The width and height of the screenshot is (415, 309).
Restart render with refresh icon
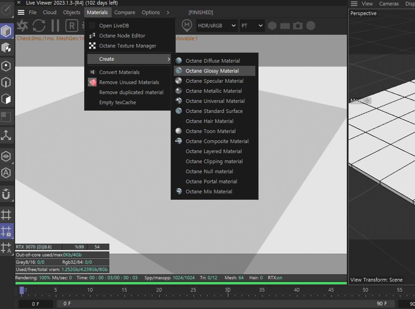(x=39, y=26)
